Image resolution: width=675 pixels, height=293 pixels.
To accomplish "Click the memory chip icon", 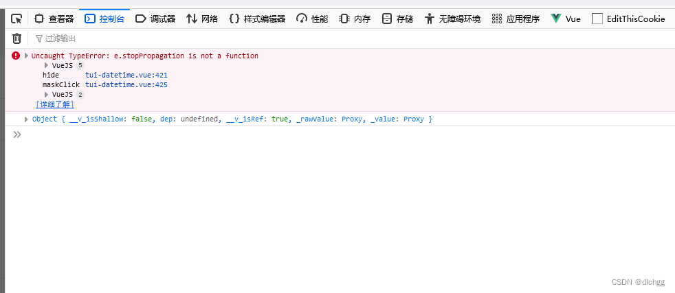I will (344, 19).
